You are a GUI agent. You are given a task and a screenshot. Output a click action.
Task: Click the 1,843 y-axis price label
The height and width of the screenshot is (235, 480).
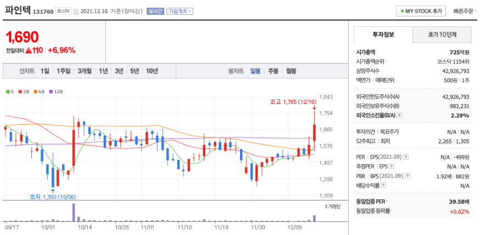(x=326, y=97)
